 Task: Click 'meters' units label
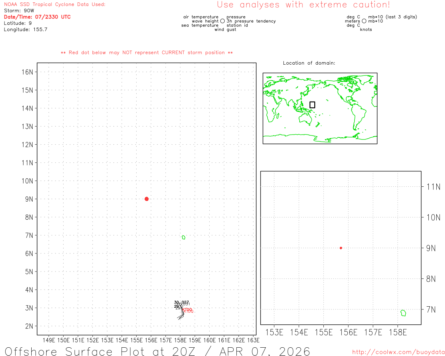coord(353,21)
